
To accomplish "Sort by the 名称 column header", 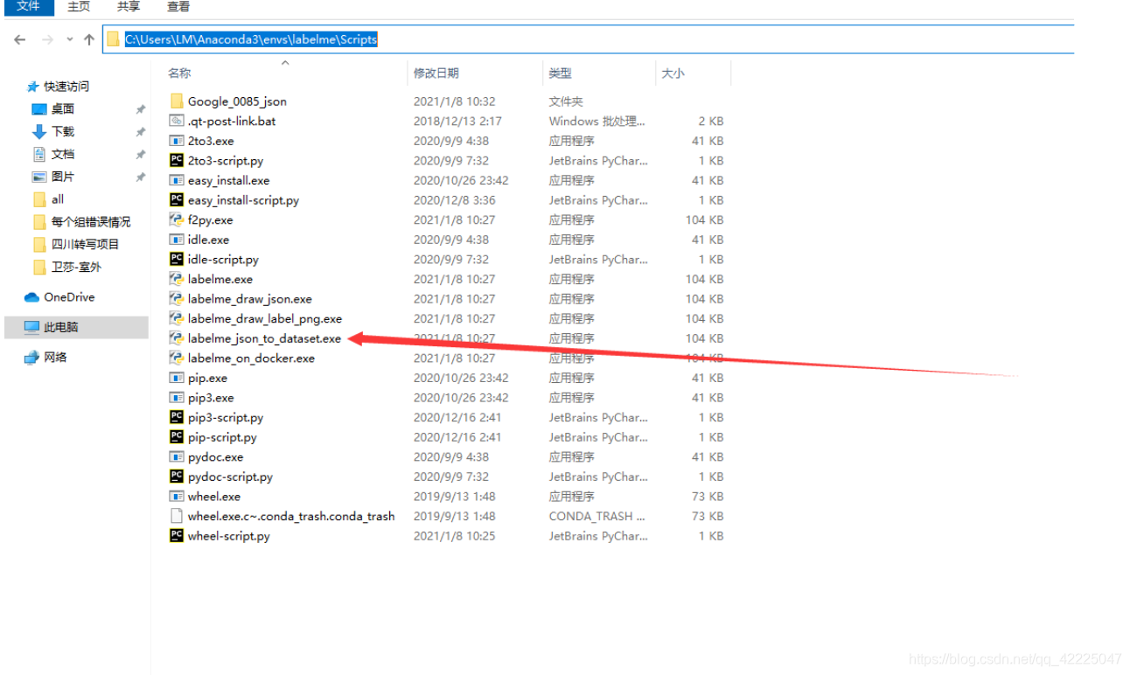I will (179, 73).
